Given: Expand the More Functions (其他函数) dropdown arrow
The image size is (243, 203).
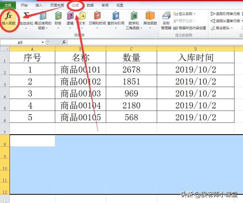Looking at the screenshot, I should click(150, 28).
